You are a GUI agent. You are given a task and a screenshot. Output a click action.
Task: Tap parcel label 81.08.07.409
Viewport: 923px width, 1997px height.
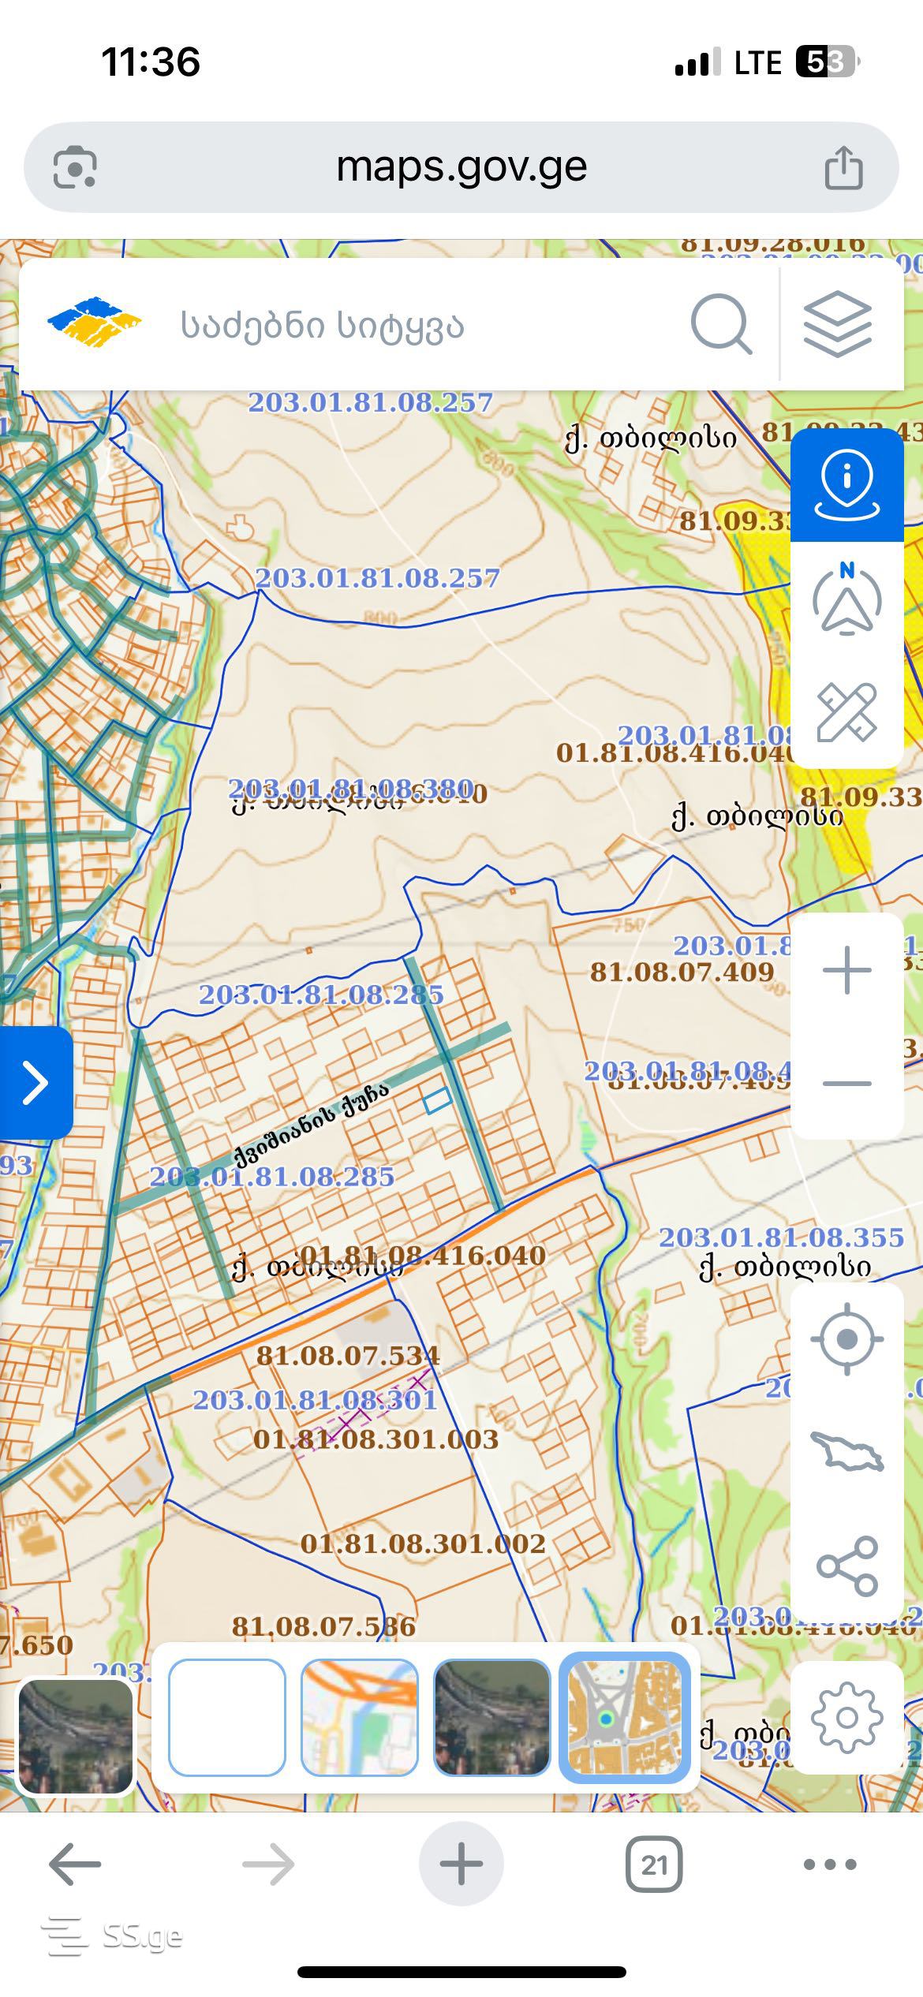click(682, 972)
